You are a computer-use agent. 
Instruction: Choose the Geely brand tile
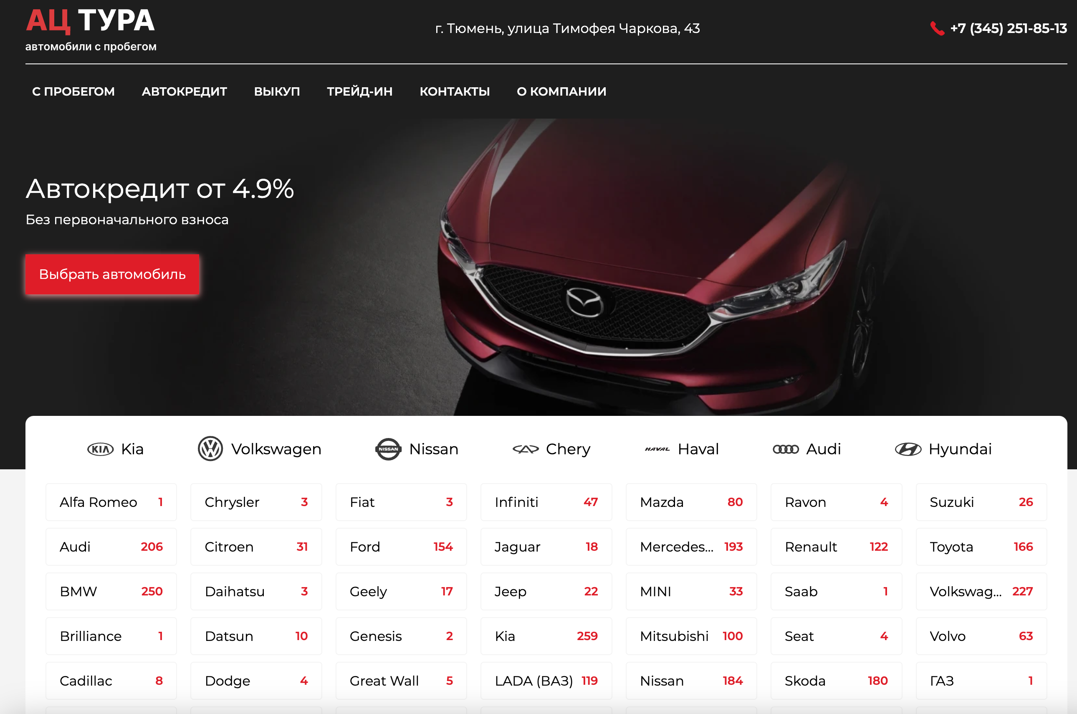[401, 591]
